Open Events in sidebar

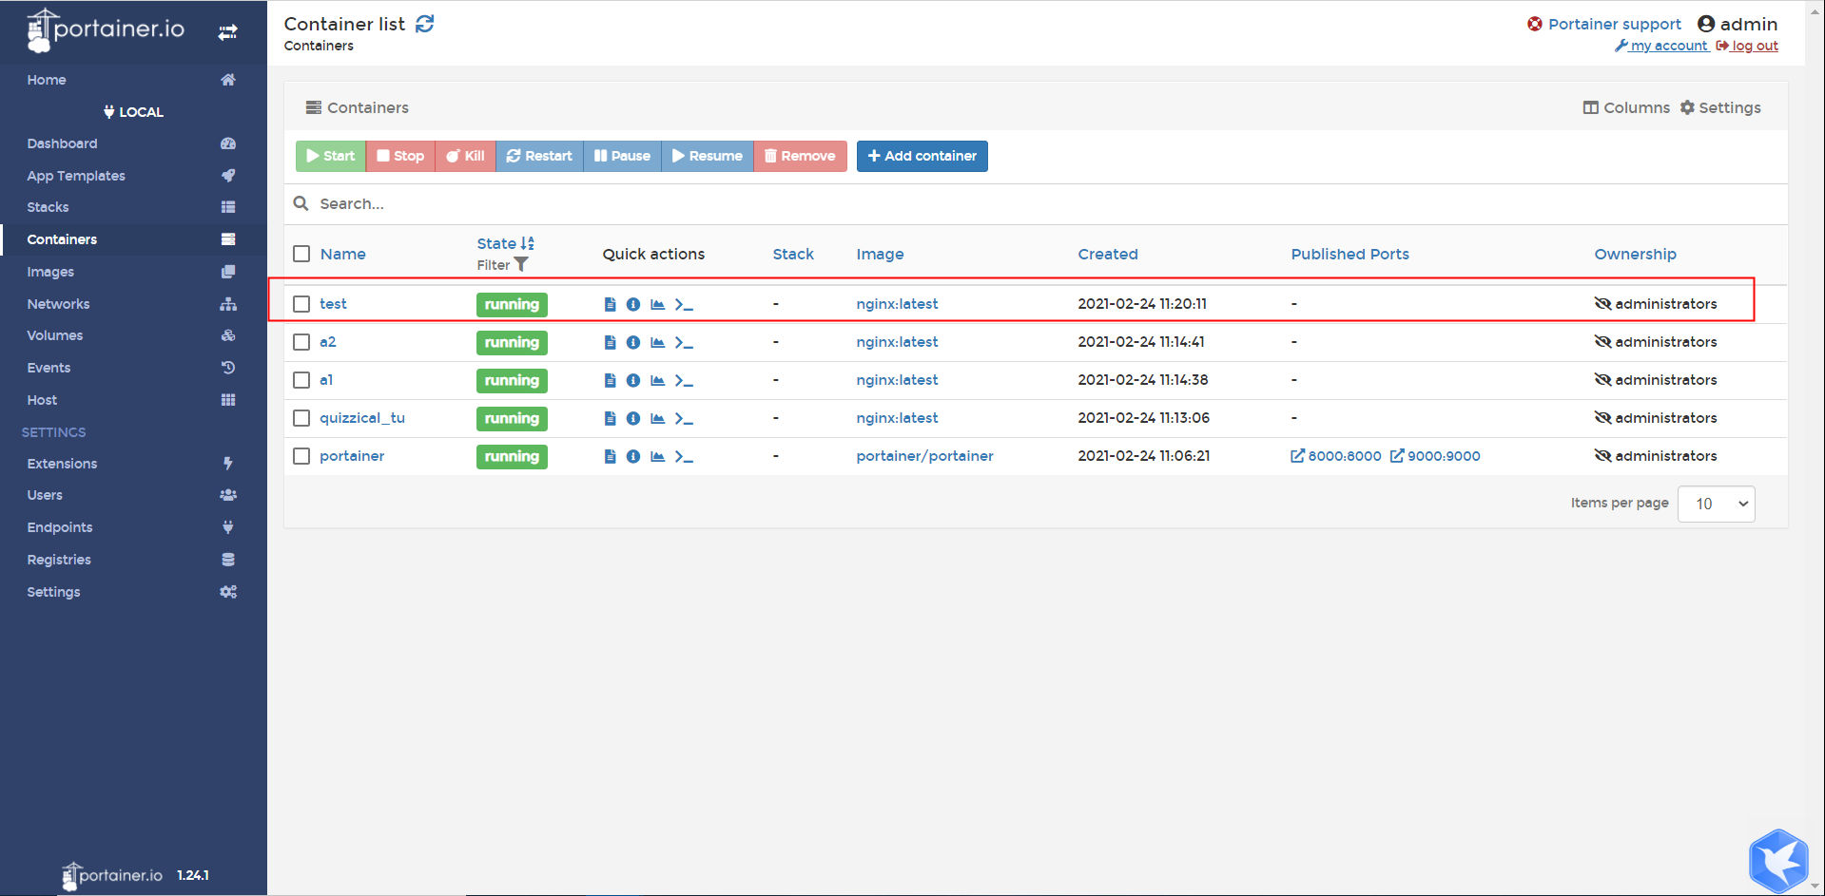tap(132, 368)
